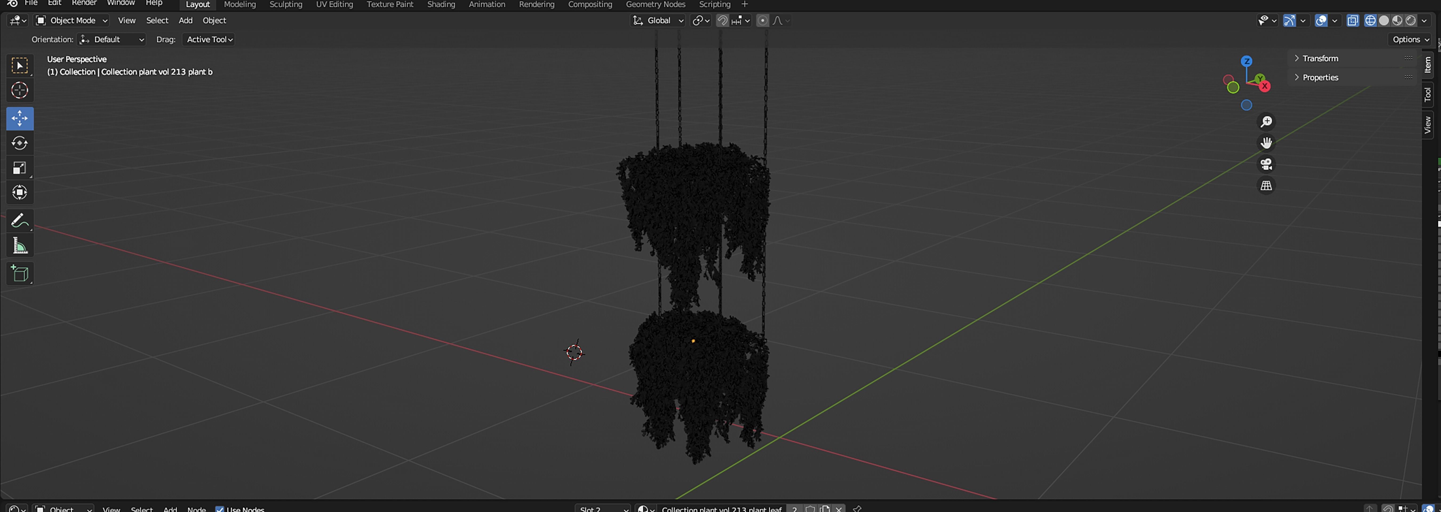Click the new material icon in node header
The image size is (1441, 512).
point(825,509)
